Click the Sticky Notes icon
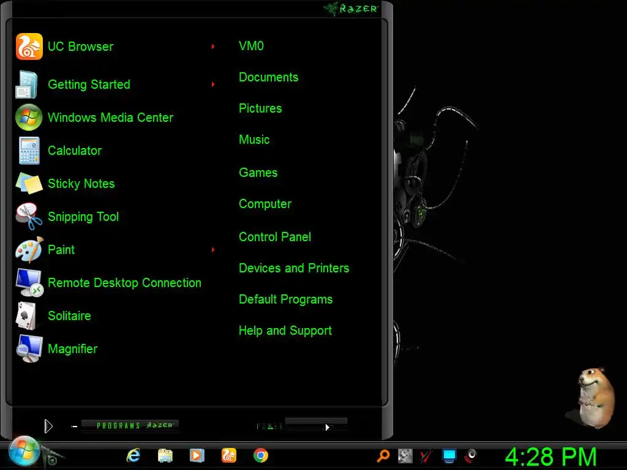Screen dimensions: 627x470 tap(29, 184)
